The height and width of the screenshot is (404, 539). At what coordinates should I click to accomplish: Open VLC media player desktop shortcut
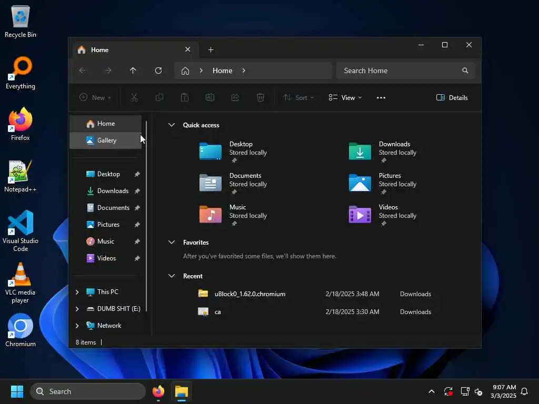(x=21, y=282)
